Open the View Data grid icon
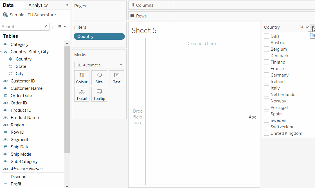 tap(60, 26)
